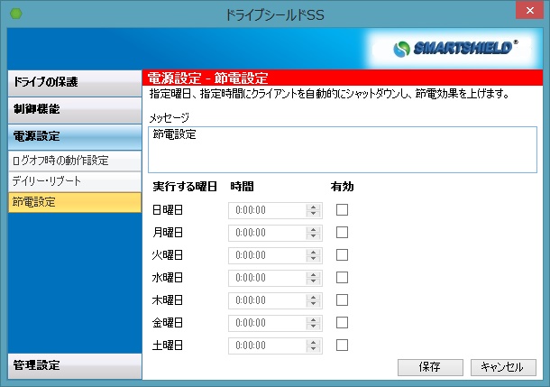
Task: Click the SmartShield logo banner
Action: (x=458, y=48)
